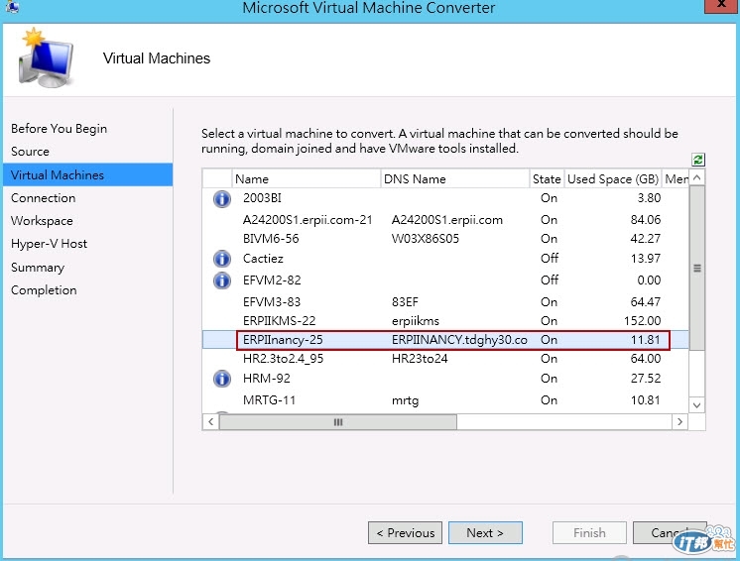Click the scroll up arrow of list

tap(697, 177)
